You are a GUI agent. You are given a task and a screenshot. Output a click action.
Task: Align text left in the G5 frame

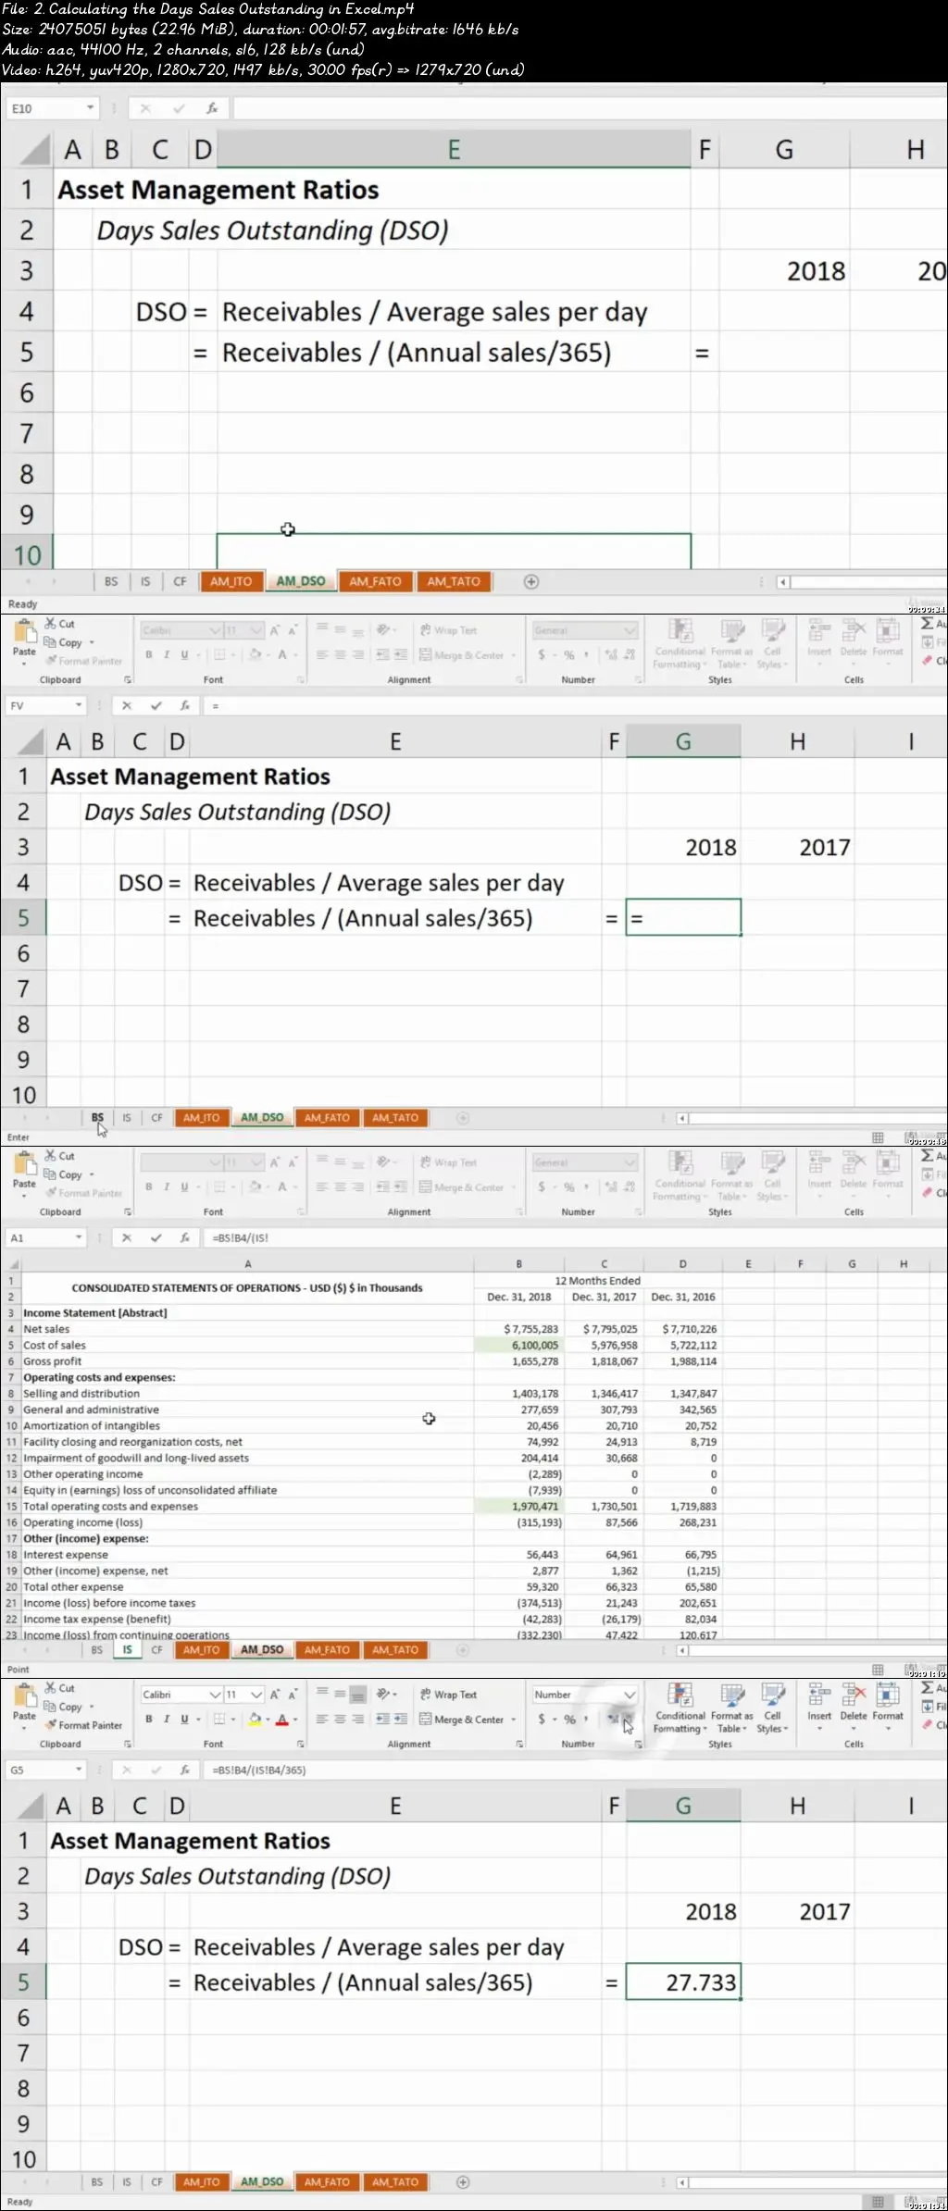322,1719
